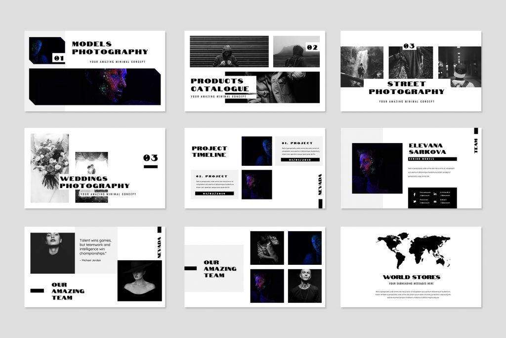The height and width of the screenshot is (338, 506).
Task: Select the 'Elevana Sarkova' name heading
Action: click(x=427, y=148)
